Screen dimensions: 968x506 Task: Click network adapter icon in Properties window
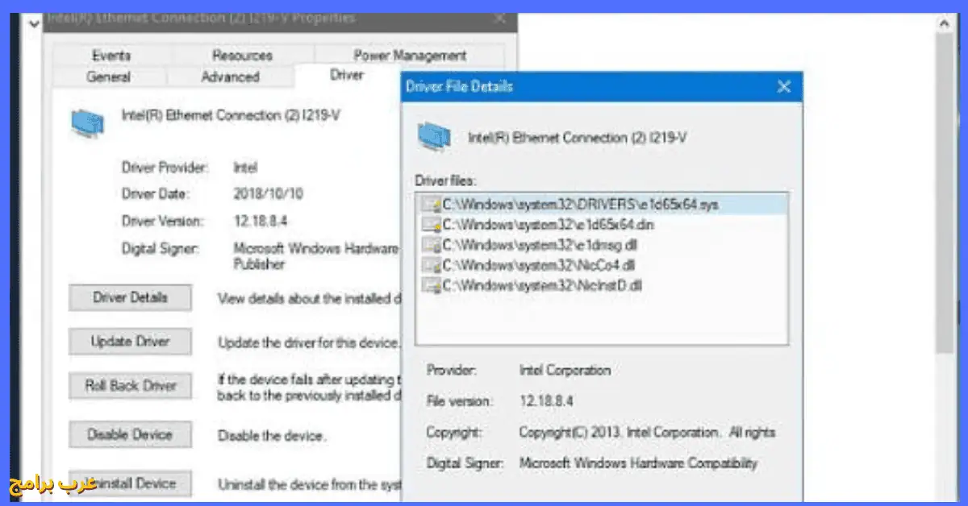click(x=86, y=122)
